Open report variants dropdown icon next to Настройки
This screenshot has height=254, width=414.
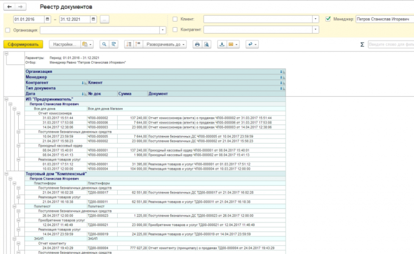tap(86, 44)
